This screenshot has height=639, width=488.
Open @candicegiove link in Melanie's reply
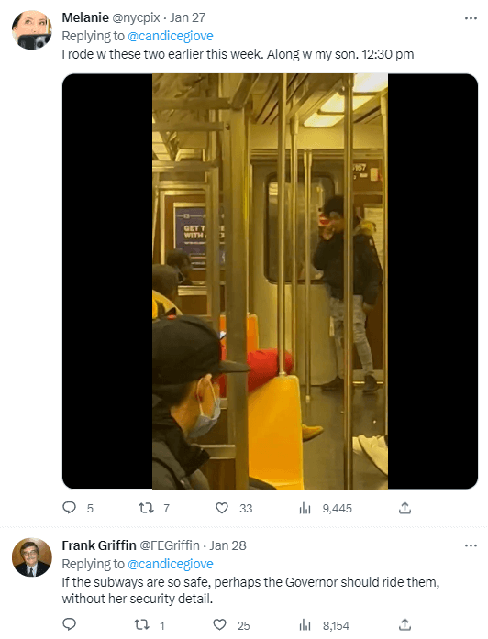click(x=171, y=37)
